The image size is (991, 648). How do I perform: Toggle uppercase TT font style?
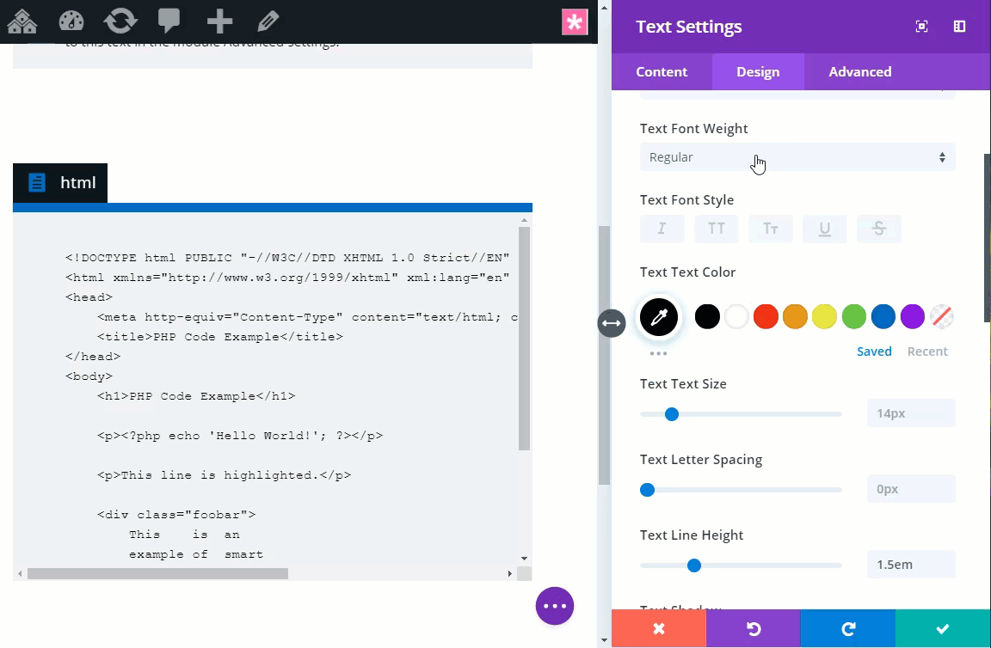[716, 229]
